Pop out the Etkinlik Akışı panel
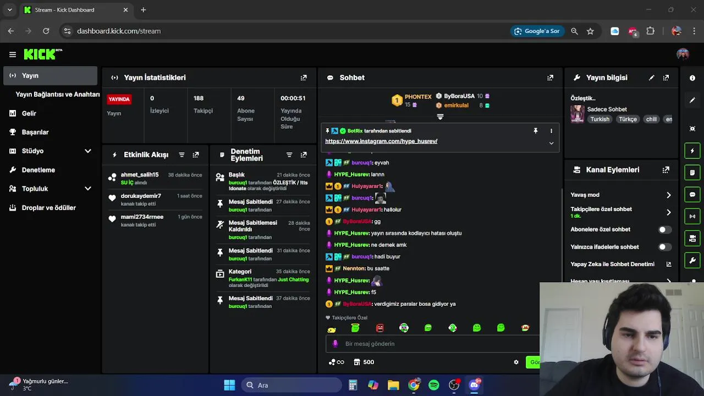This screenshot has width=704, height=396. click(196, 155)
